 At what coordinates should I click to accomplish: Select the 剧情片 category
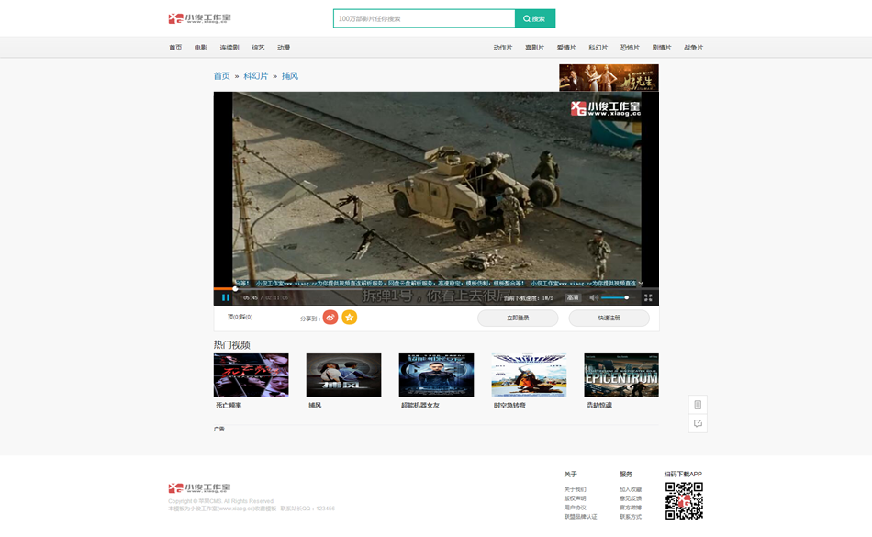click(x=661, y=48)
